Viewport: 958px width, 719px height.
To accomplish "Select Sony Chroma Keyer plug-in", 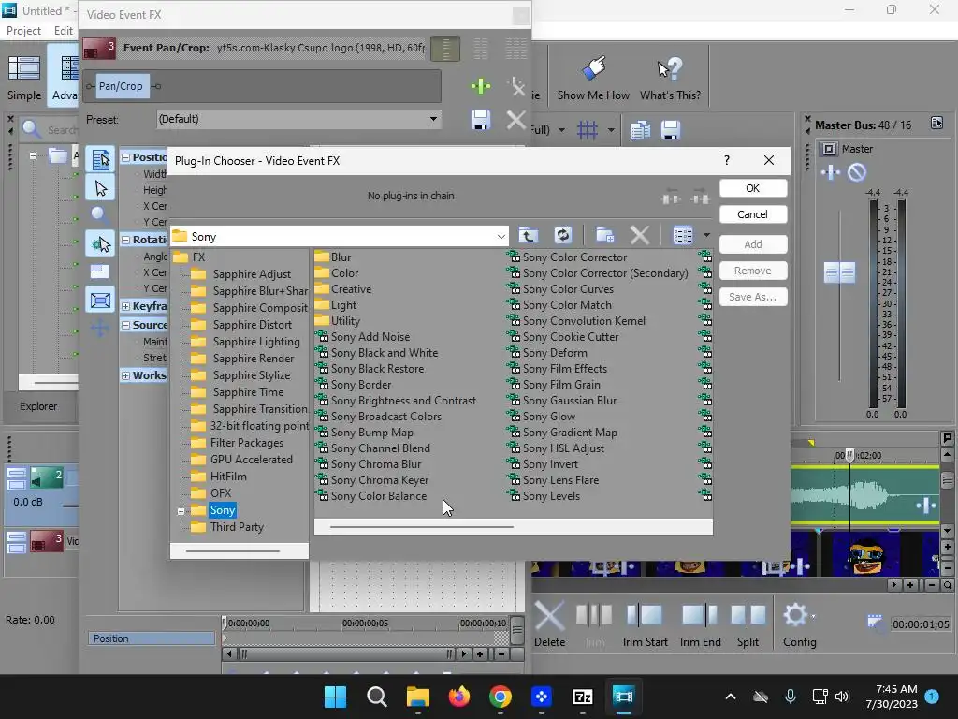I will click(380, 480).
